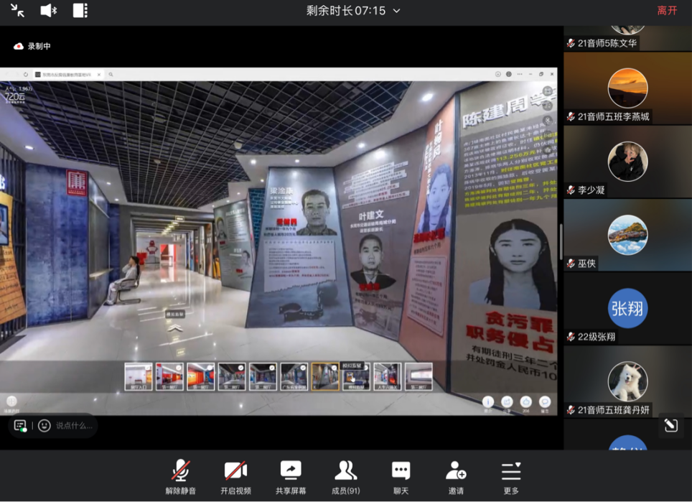Select participant 李少凝's avatar tile

(627, 162)
